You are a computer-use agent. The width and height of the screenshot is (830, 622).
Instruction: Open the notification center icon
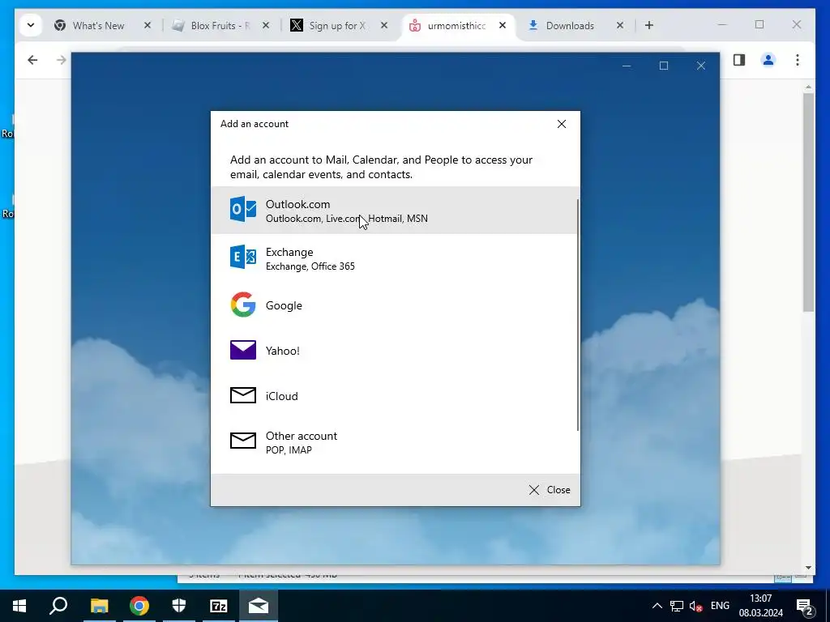pyautogui.click(x=805, y=606)
